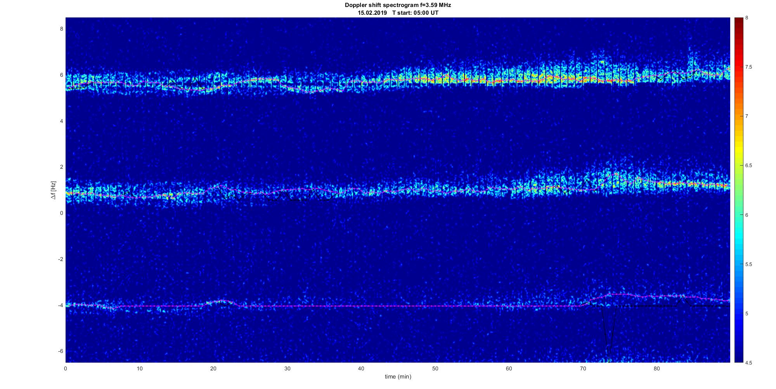Image resolution: width=776 pixels, height=389 pixels.
Task: Click the x-axis tick label 40
Action: 361,369
